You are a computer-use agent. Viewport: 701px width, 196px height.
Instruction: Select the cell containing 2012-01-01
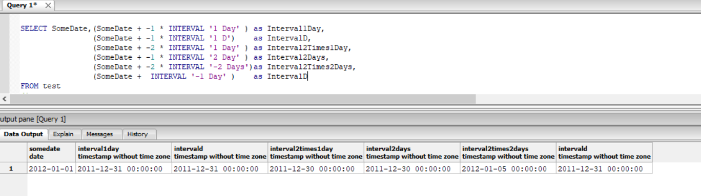click(x=51, y=168)
